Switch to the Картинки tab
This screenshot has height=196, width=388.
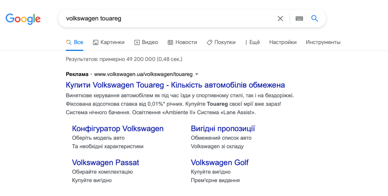click(x=109, y=42)
